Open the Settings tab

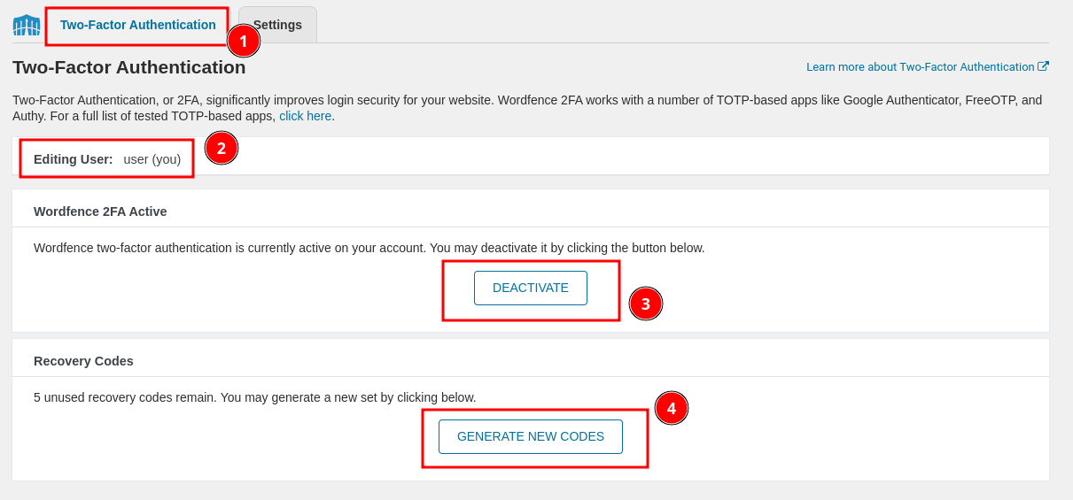coord(277,25)
